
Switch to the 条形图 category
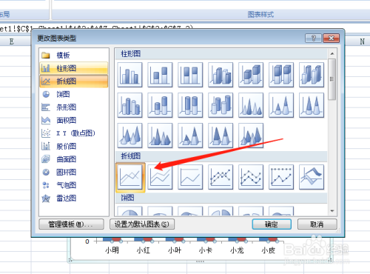click(x=74, y=107)
